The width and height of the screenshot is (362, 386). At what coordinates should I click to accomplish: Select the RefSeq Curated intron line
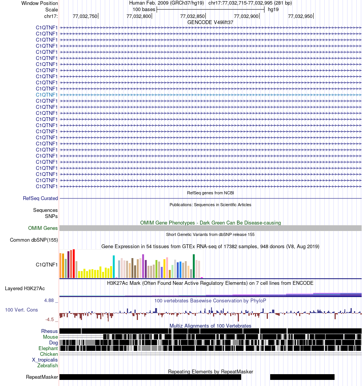click(210, 198)
